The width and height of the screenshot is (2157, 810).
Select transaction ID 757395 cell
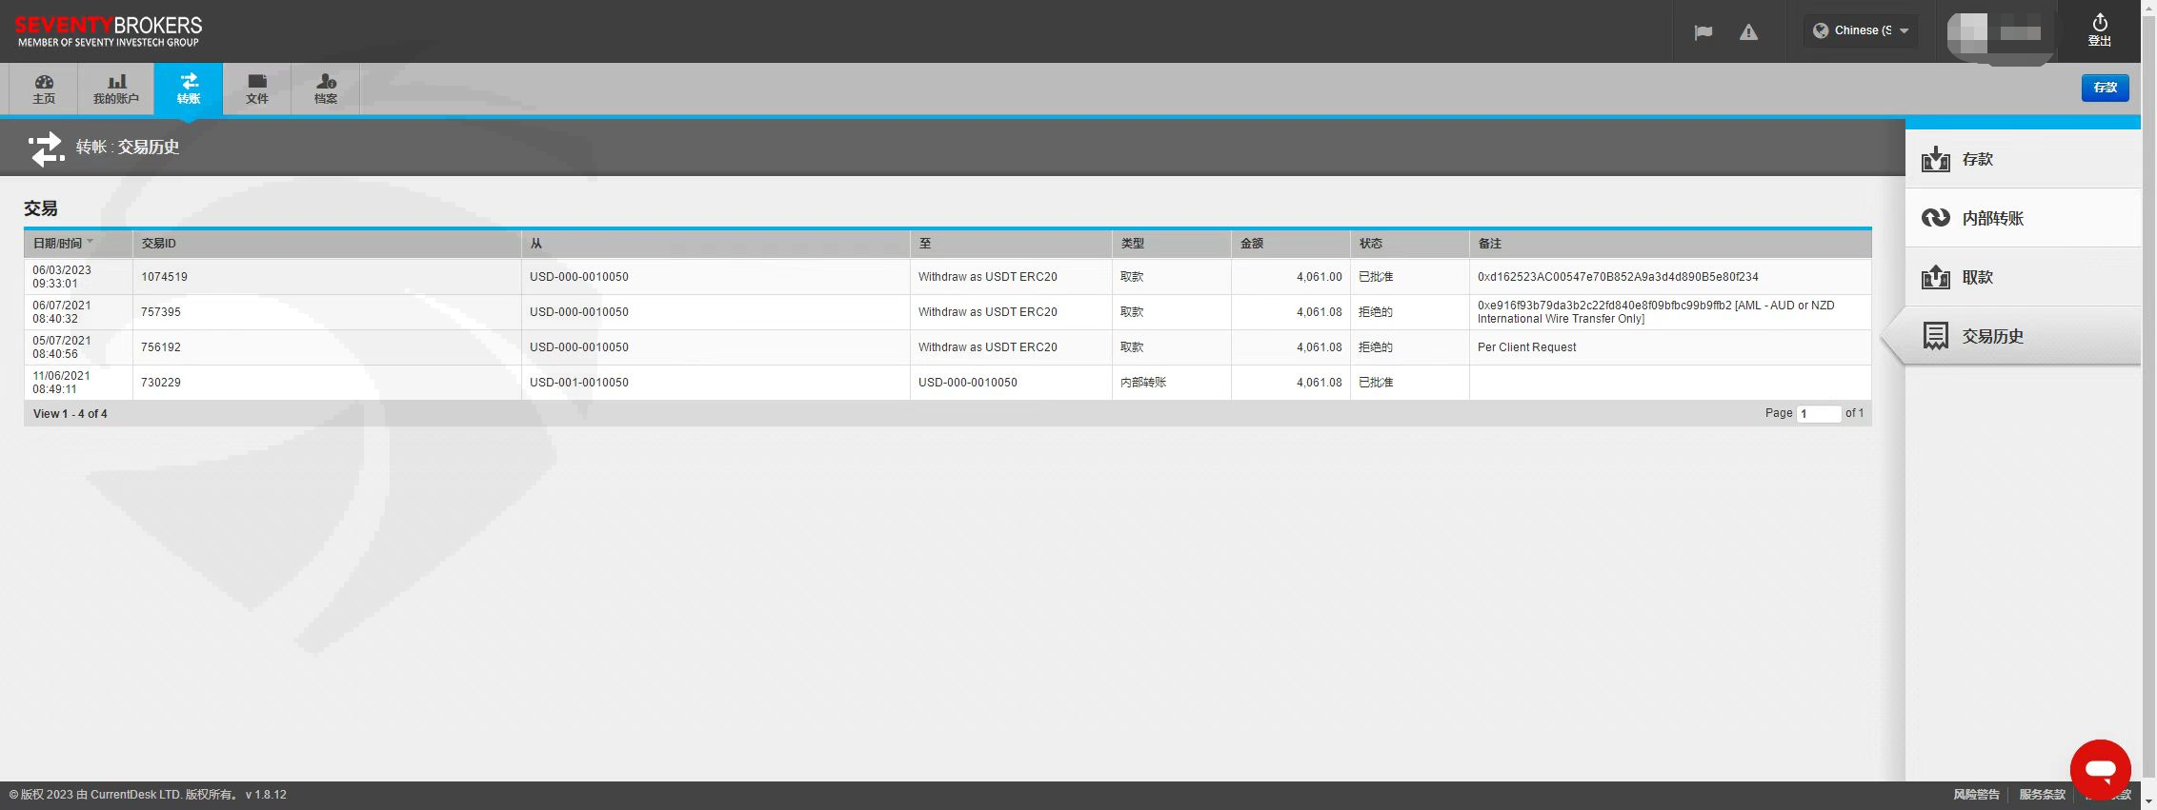point(327,312)
